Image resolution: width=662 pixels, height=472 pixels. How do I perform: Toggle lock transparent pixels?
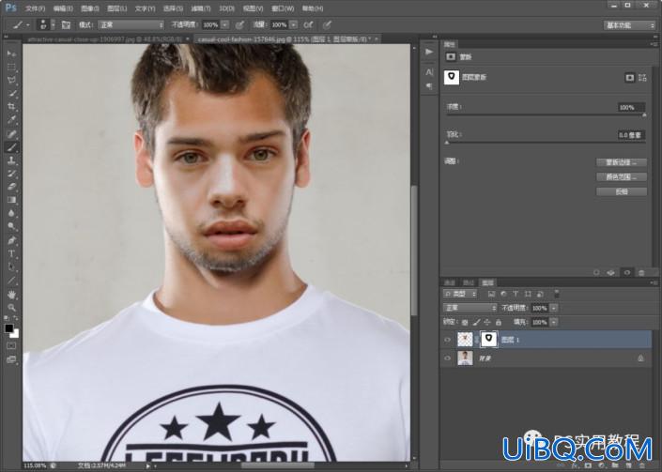click(465, 322)
